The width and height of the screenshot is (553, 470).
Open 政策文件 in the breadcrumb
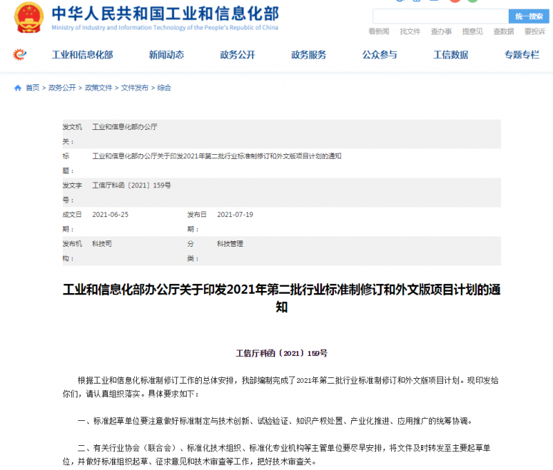(x=99, y=88)
